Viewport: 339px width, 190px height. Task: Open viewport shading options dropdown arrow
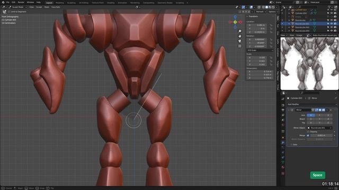point(276,7)
